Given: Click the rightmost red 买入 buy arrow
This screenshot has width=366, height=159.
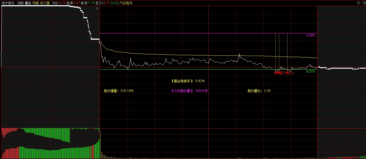Looking at the screenshot, I should (287, 73).
